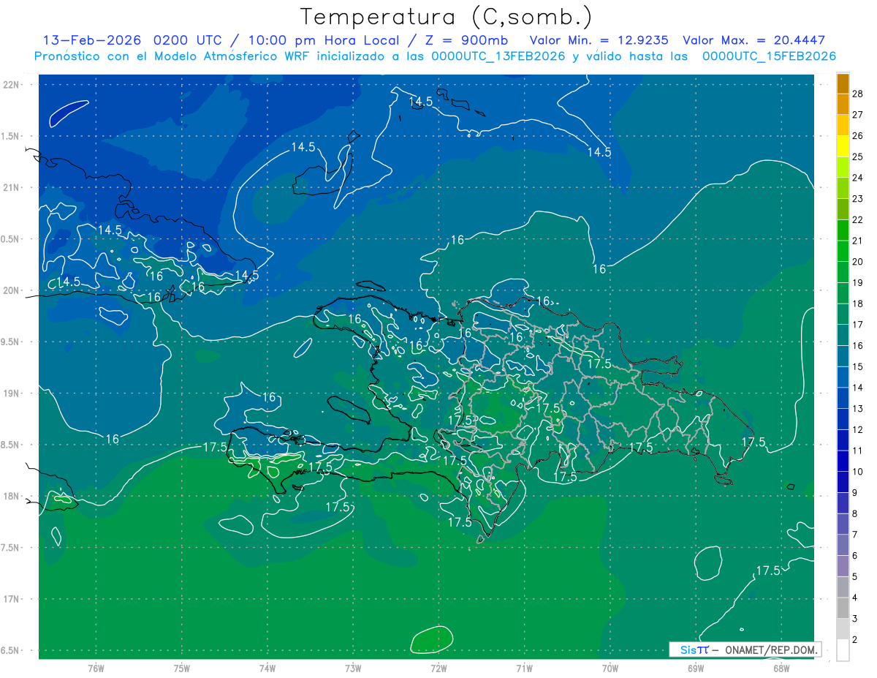Click the Temperatura (C,somb.) title

447,17
